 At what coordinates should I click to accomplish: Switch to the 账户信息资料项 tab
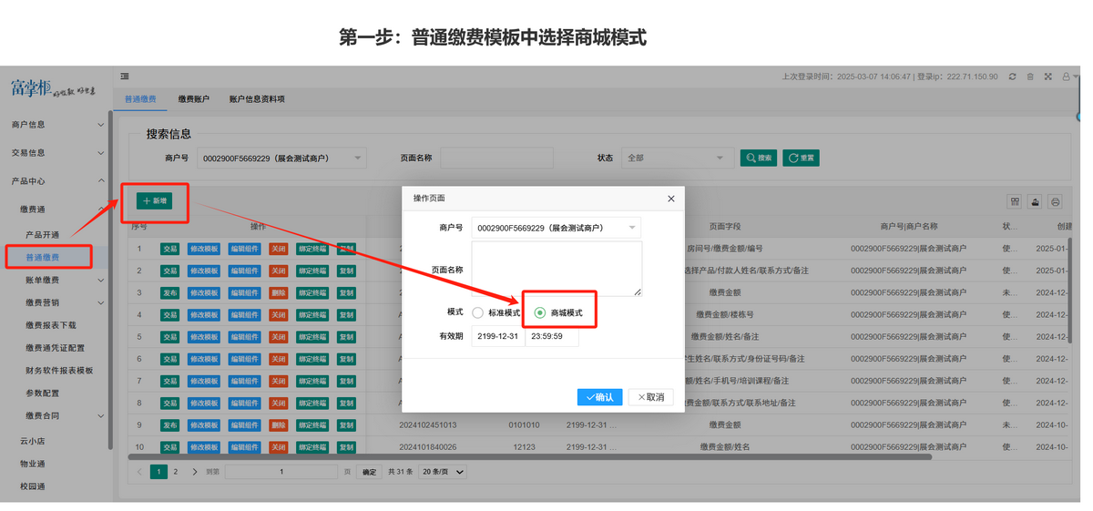pyautogui.click(x=257, y=98)
